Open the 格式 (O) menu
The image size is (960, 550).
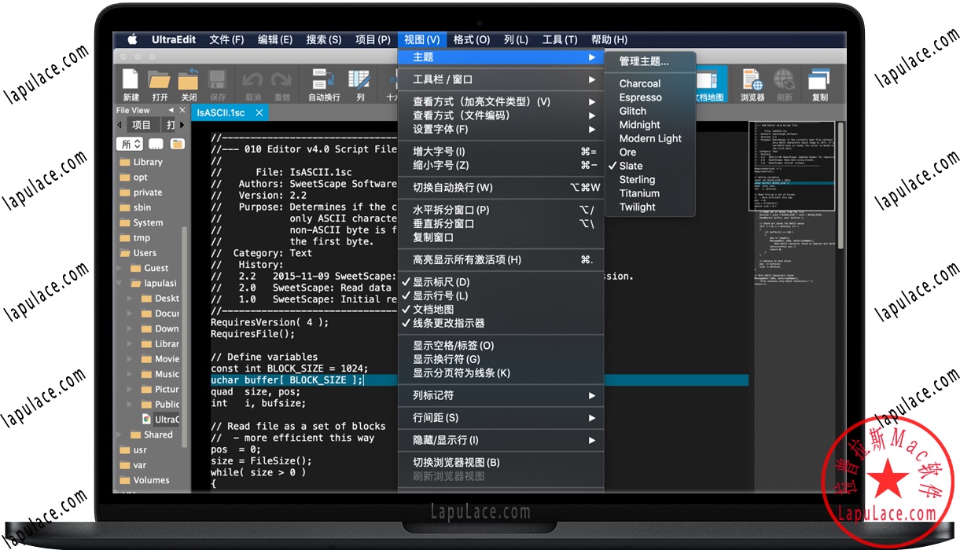pos(471,39)
